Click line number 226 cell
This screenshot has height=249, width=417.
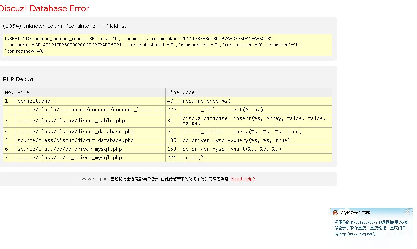click(172, 110)
